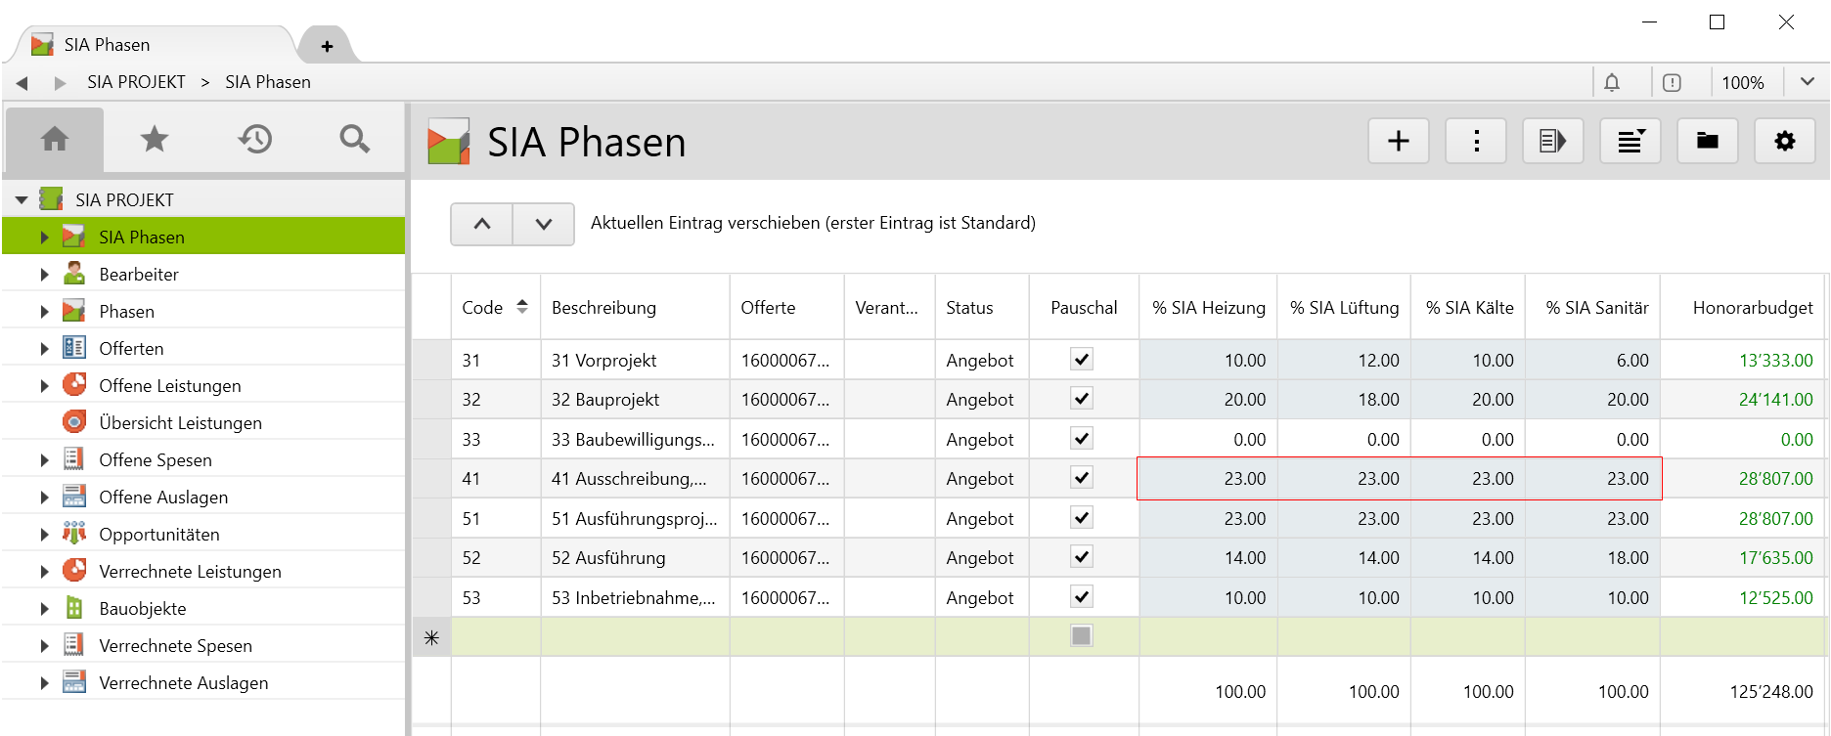Open the settings gear icon

pos(1784,142)
